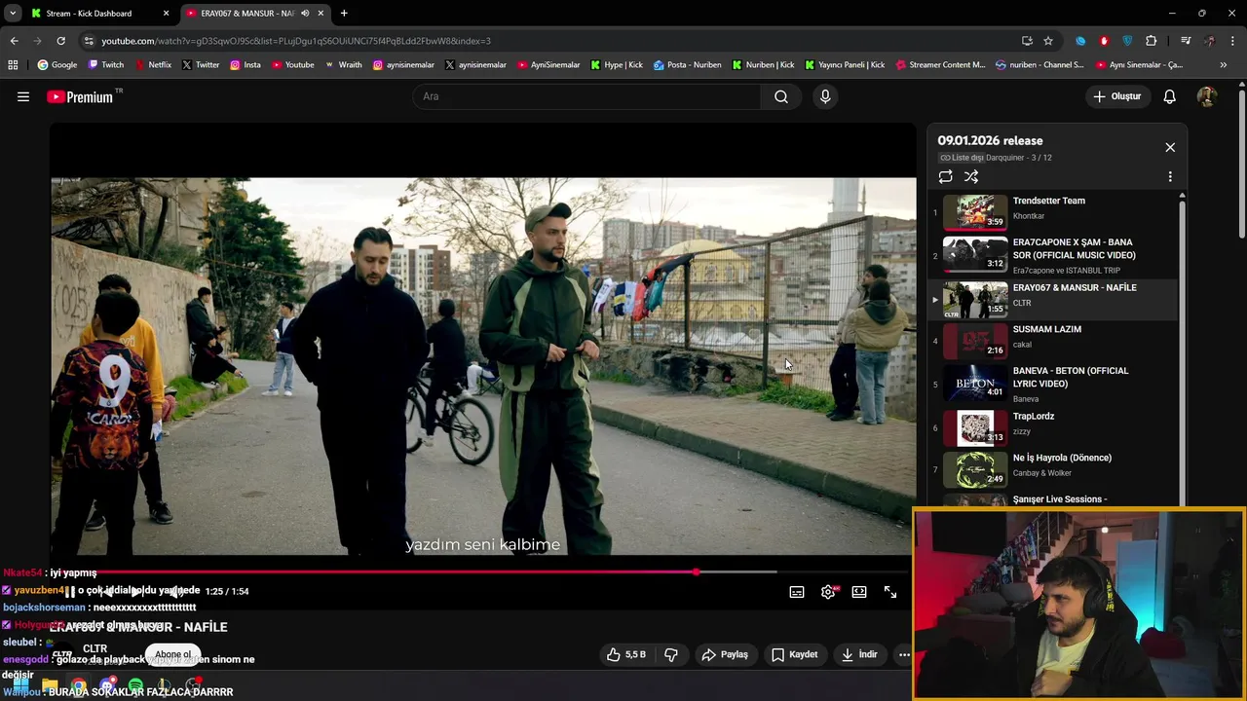
Task: Open the Hype | Kick bookmark
Action: [617, 65]
